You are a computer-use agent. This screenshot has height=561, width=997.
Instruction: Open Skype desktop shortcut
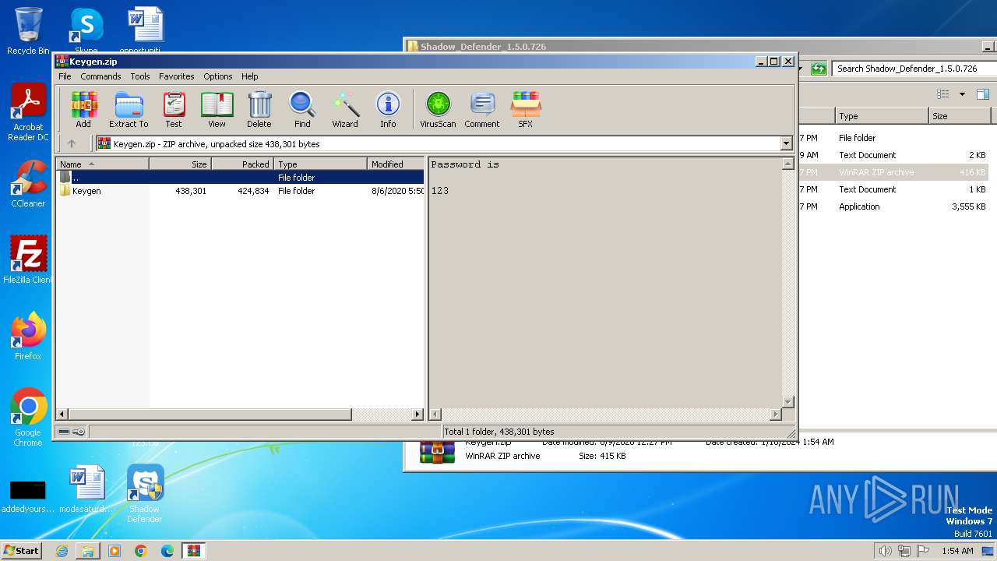(x=86, y=31)
